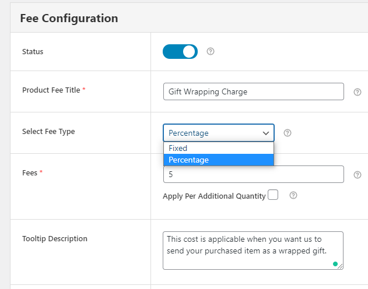Focus the Fees amount input field
This screenshot has width=368, height=289.
(x=254, y=174)
